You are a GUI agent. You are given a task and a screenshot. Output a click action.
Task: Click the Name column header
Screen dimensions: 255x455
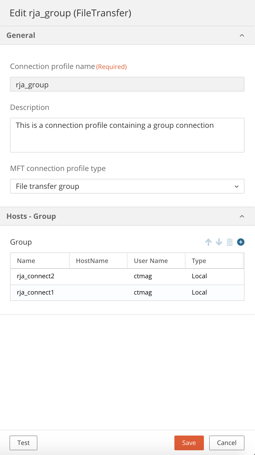pyautogui.click(x=26, y=261)
